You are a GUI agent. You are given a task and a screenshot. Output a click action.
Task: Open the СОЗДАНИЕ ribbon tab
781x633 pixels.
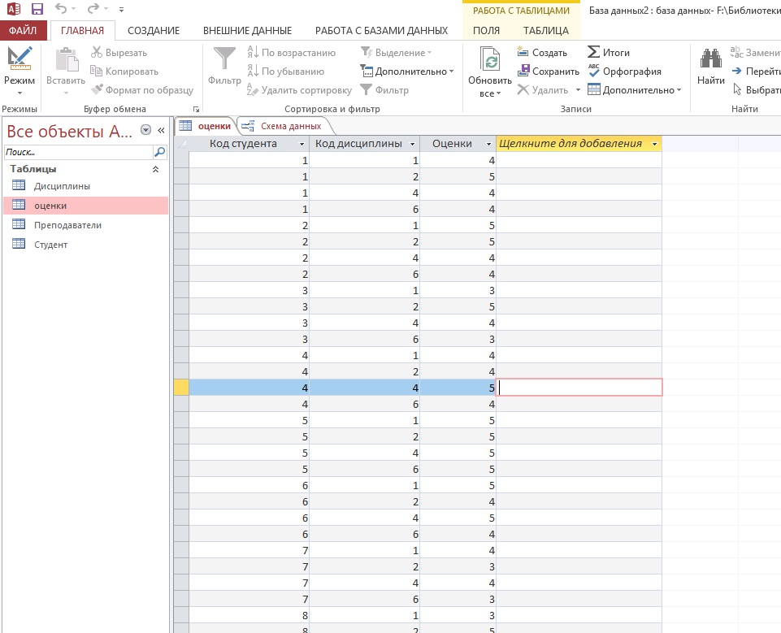(154, 31)
